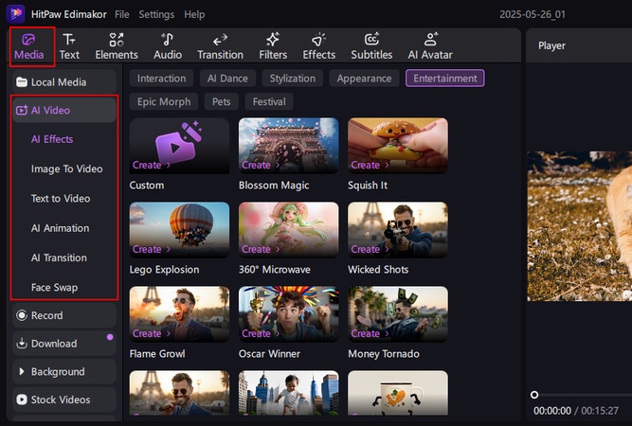Open the Help menu
The height and width of the screenshot is (426, 632).
click(x=194, y=14)
